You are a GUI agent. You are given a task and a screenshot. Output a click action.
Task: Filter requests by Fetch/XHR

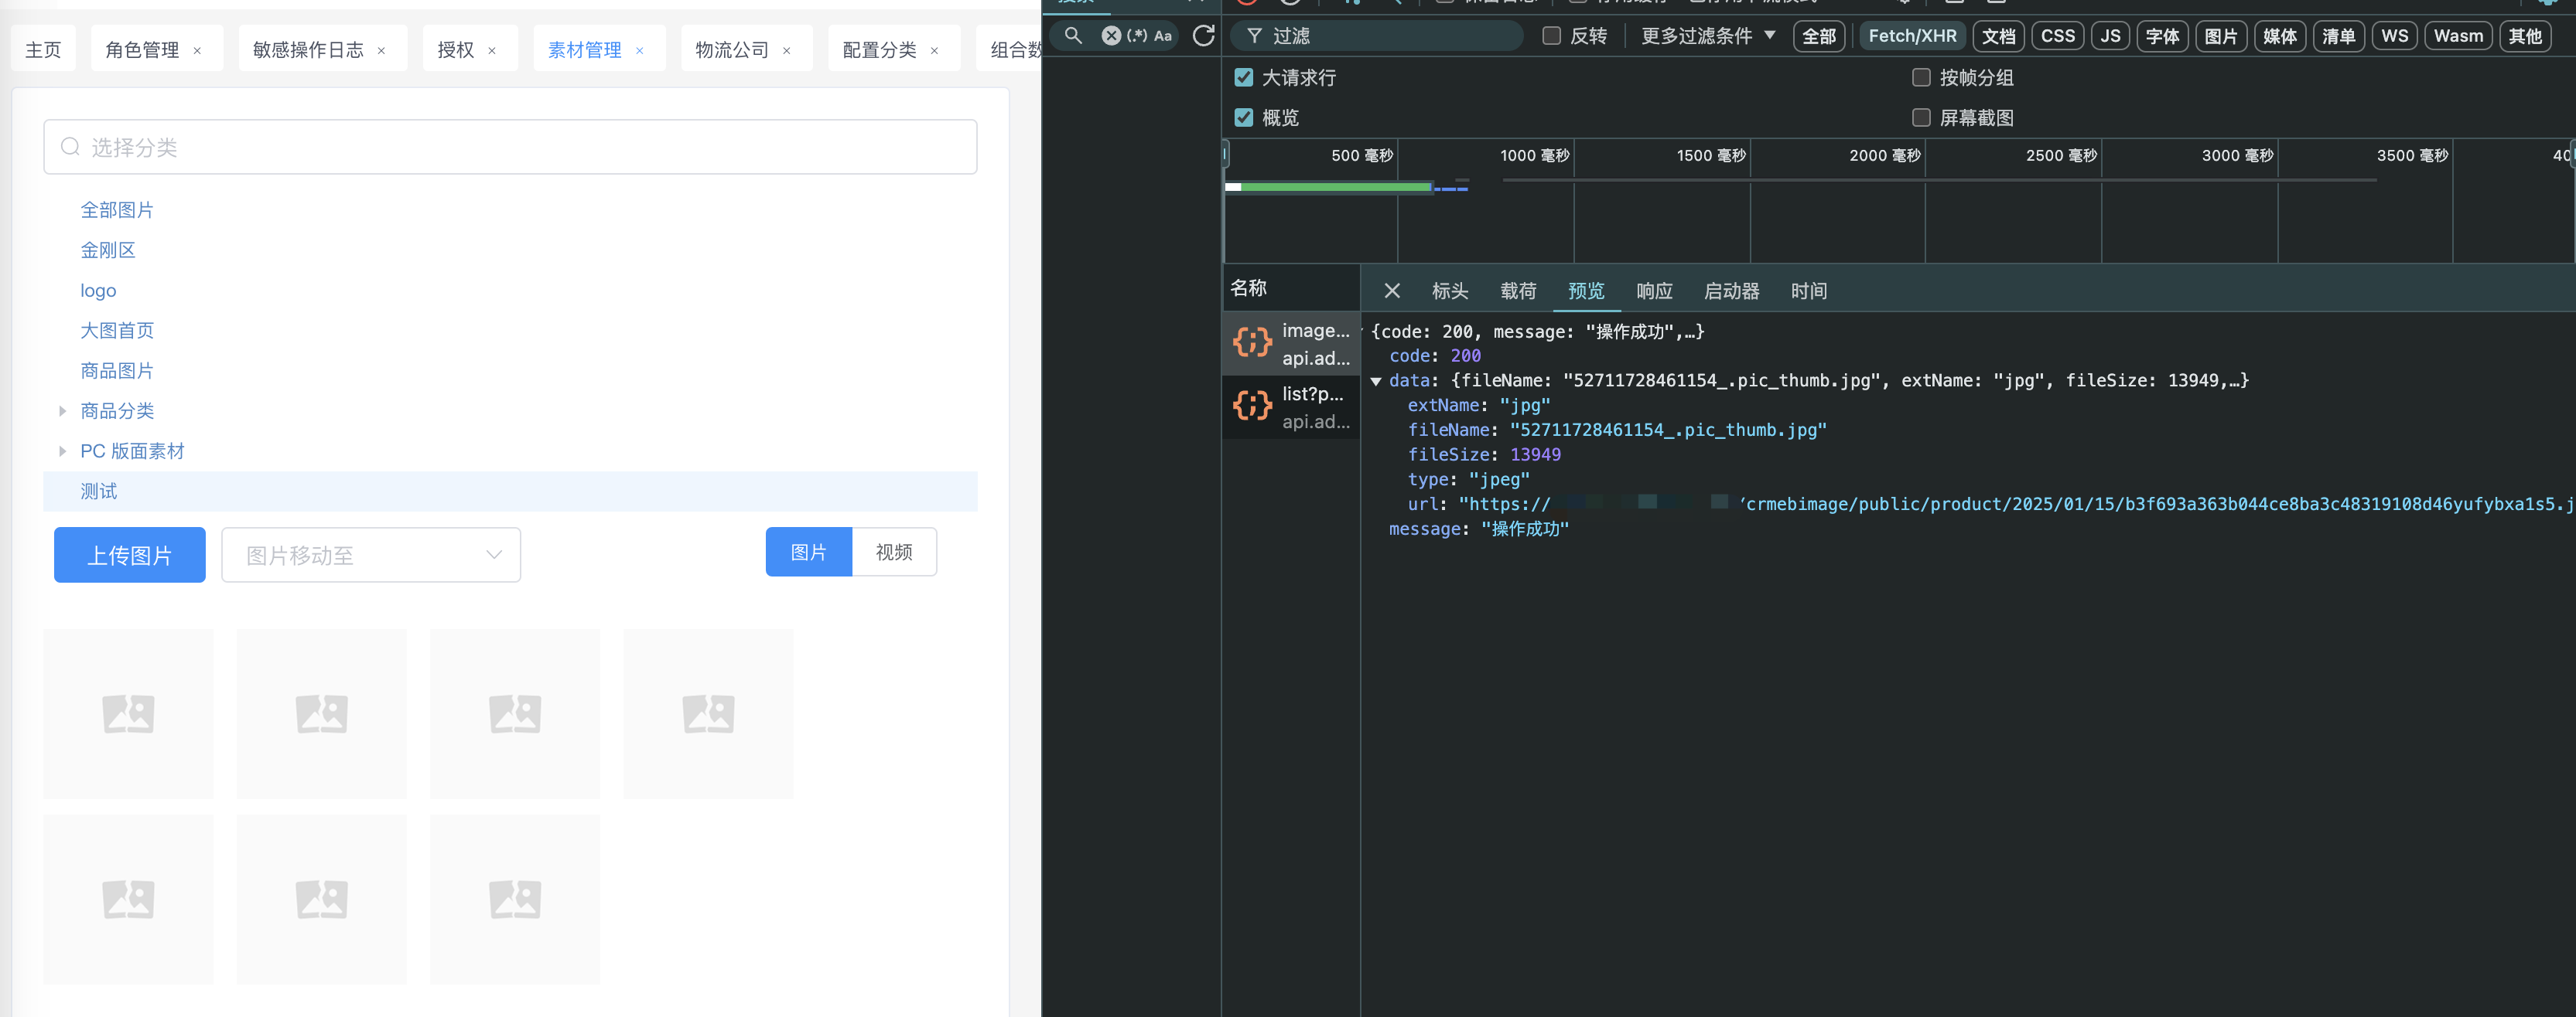[x=1911, y=36]
